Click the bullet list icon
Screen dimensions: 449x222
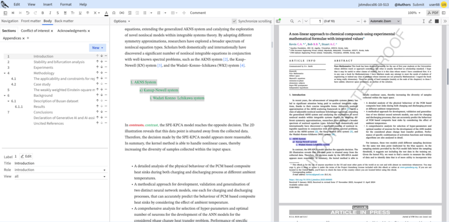point(145,13)
